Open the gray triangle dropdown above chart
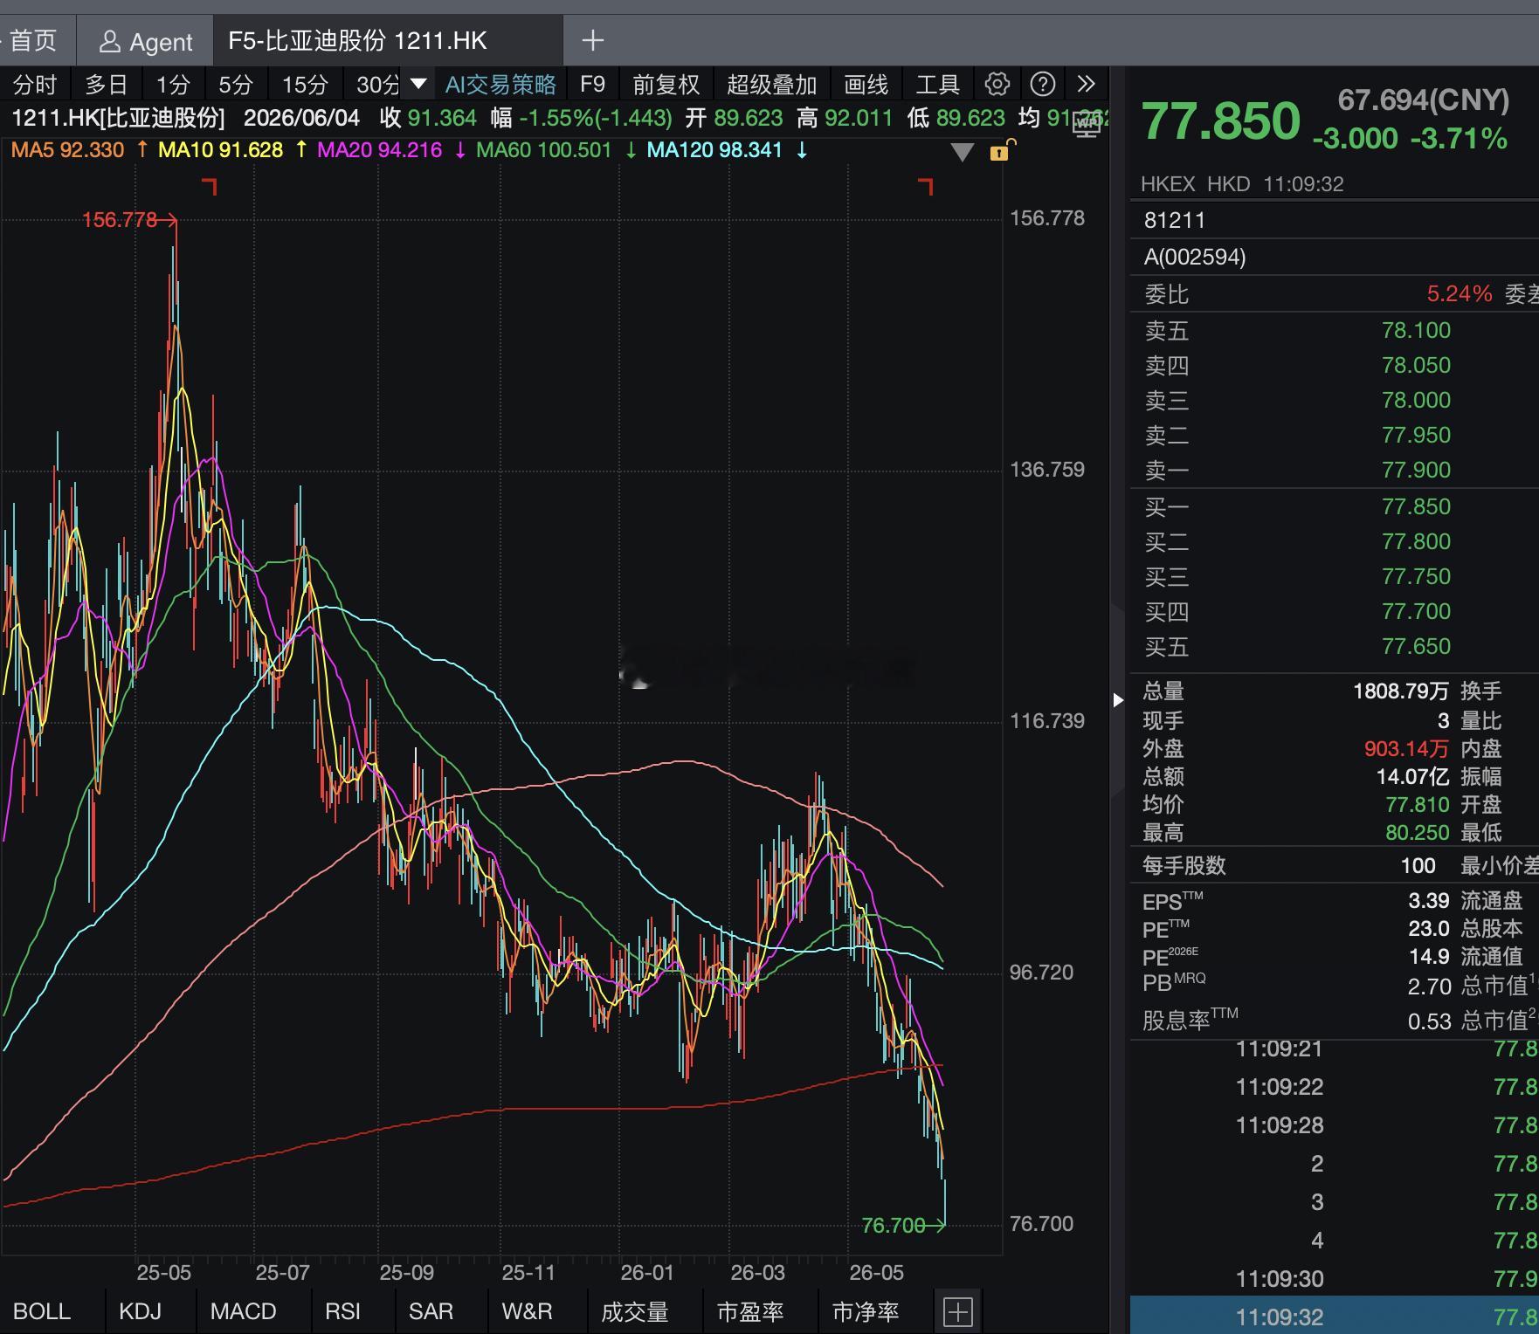 coord(962,153)
